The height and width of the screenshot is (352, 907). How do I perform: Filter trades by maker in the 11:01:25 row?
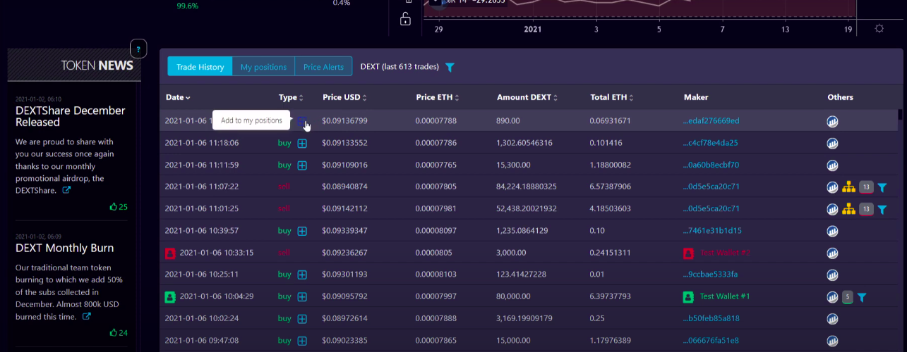pyautogui.click(x=882, y=209)
